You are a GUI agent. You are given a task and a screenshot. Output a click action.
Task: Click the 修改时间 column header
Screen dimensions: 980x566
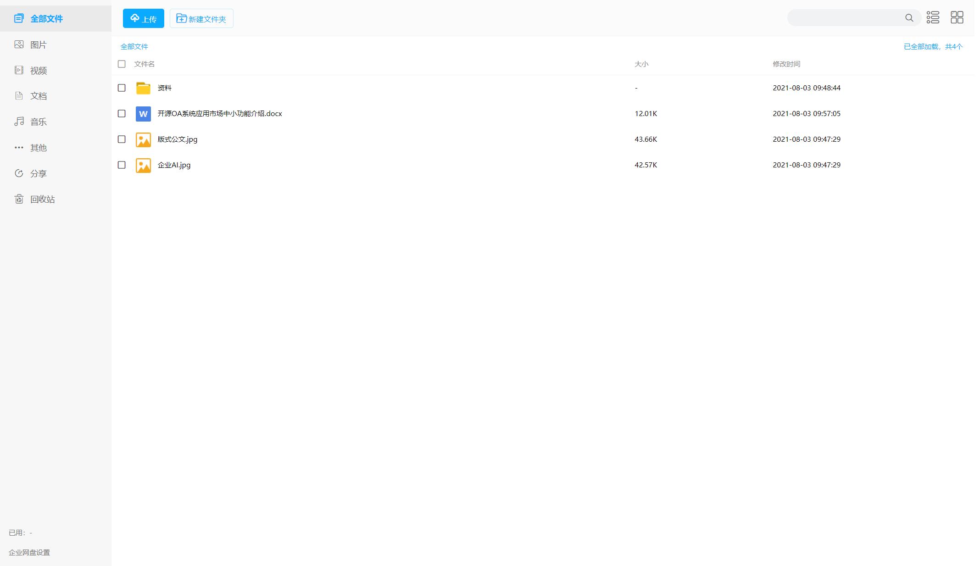click(786, 64)
